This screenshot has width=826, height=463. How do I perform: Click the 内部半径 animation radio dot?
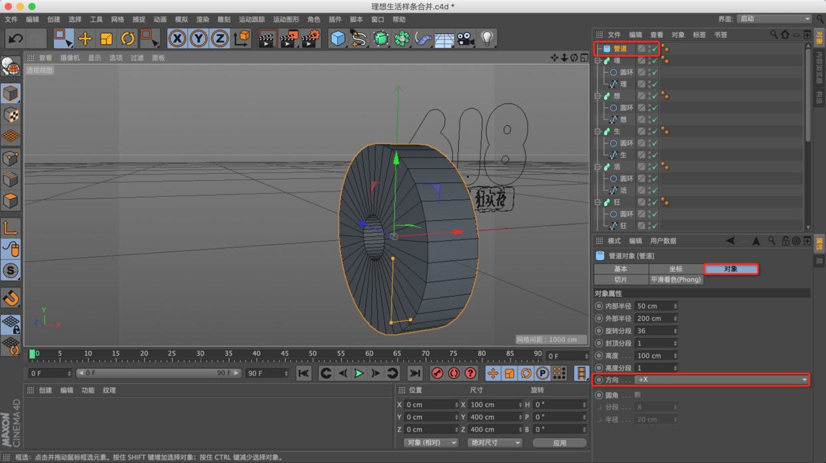[x=599, y=307]
